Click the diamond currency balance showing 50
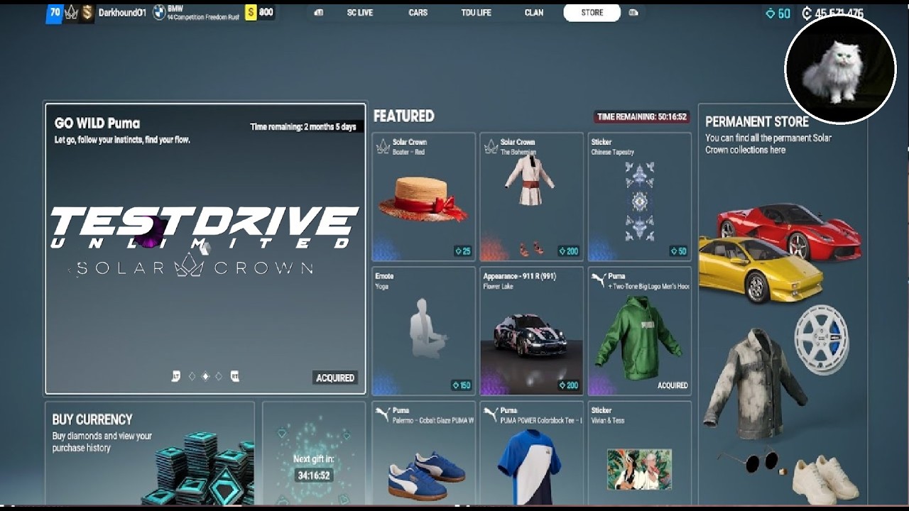Screen dimensions: 909x511 coord(778,13)
